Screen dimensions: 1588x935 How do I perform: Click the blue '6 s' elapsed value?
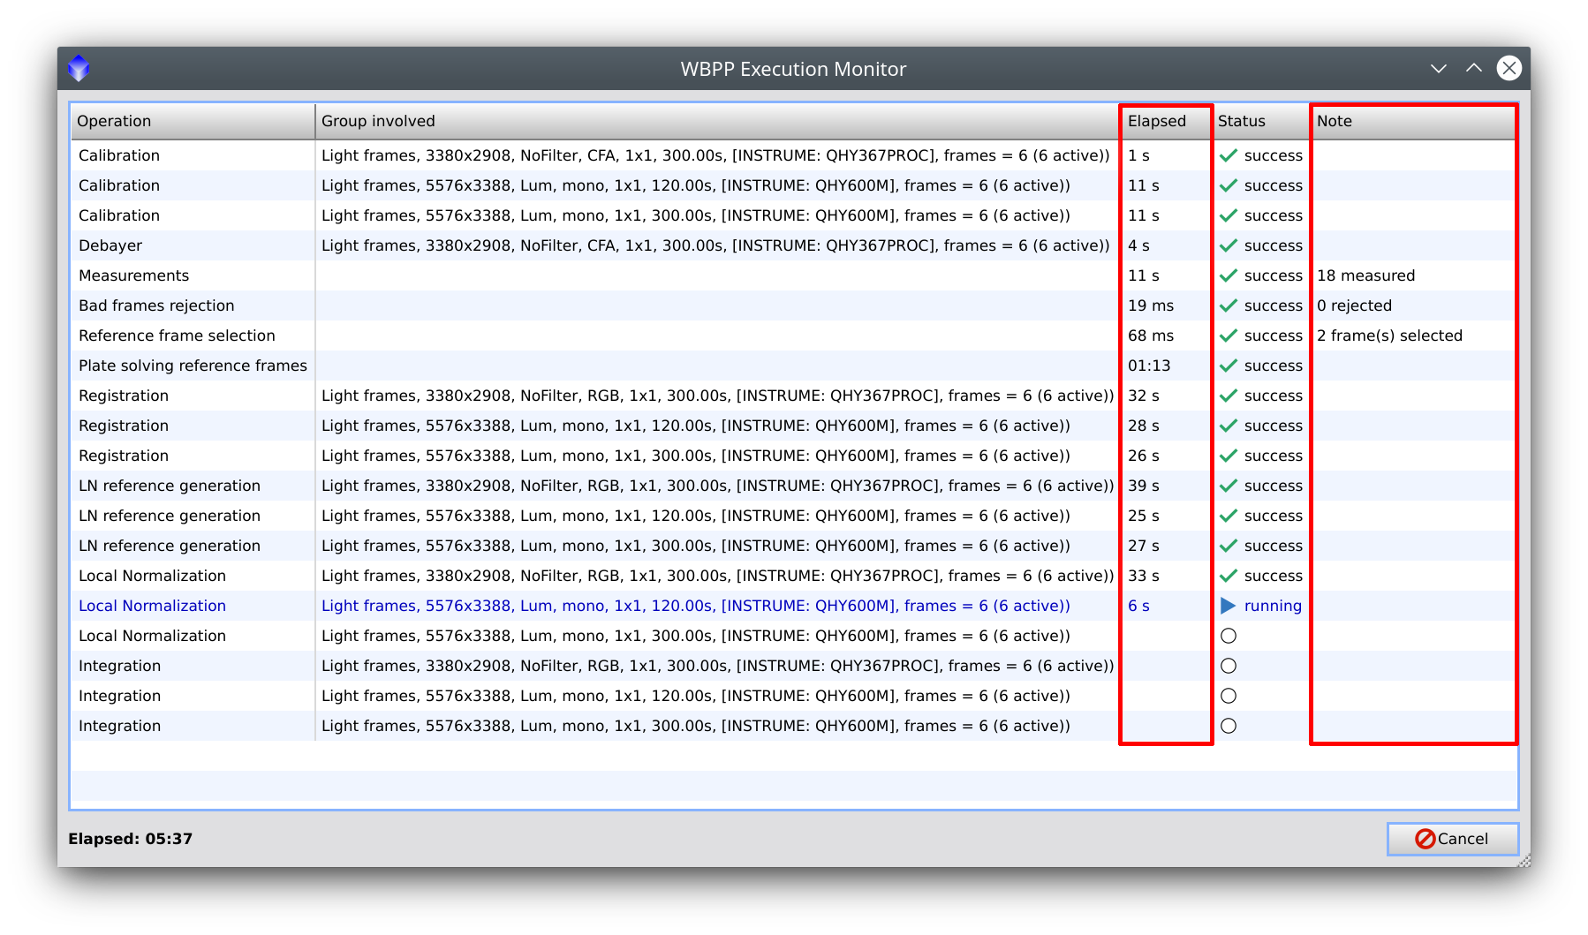(1138, 606)
